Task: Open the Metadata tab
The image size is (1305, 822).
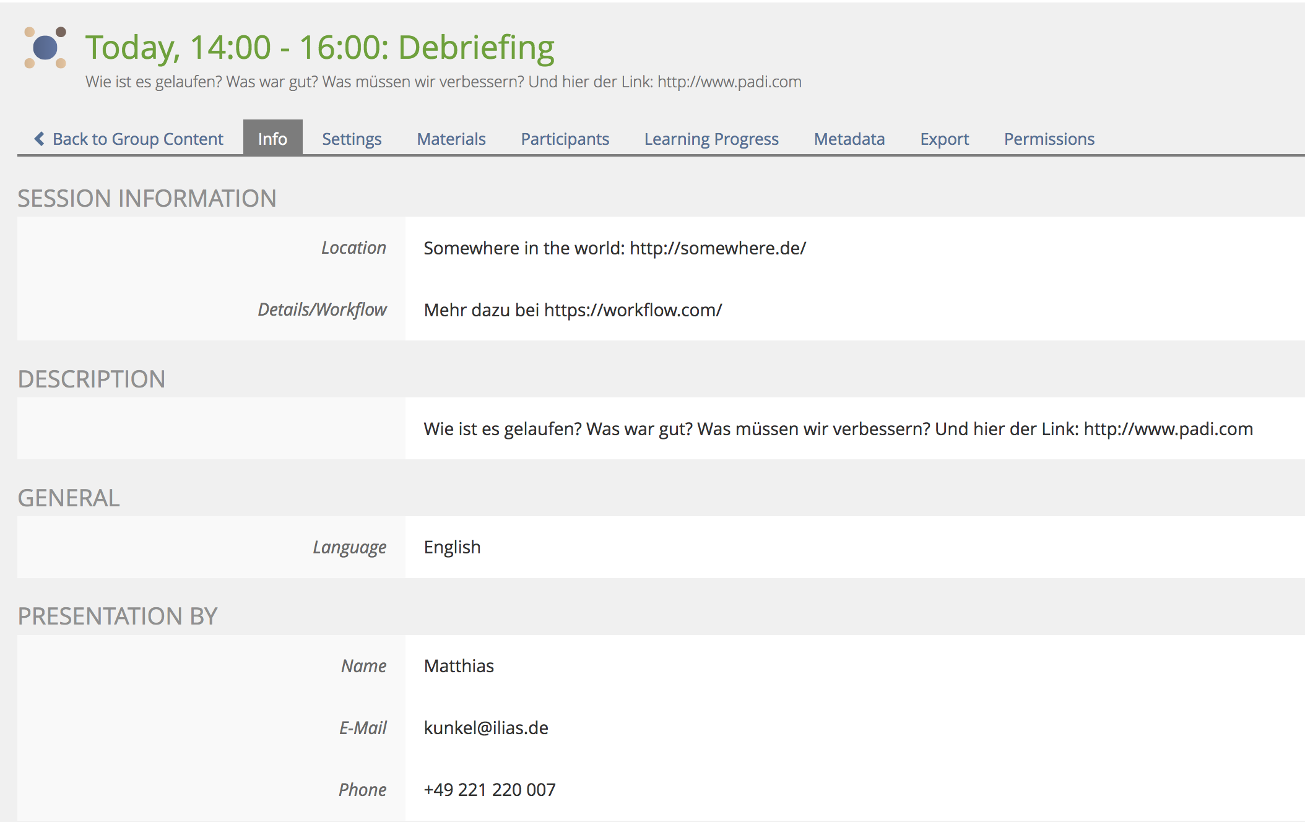Action: tap(849, 139)
